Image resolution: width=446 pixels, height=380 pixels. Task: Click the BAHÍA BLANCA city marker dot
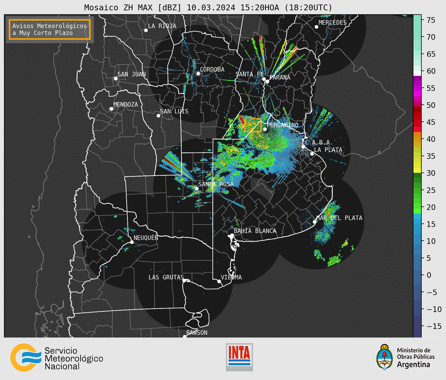[232, 235]
